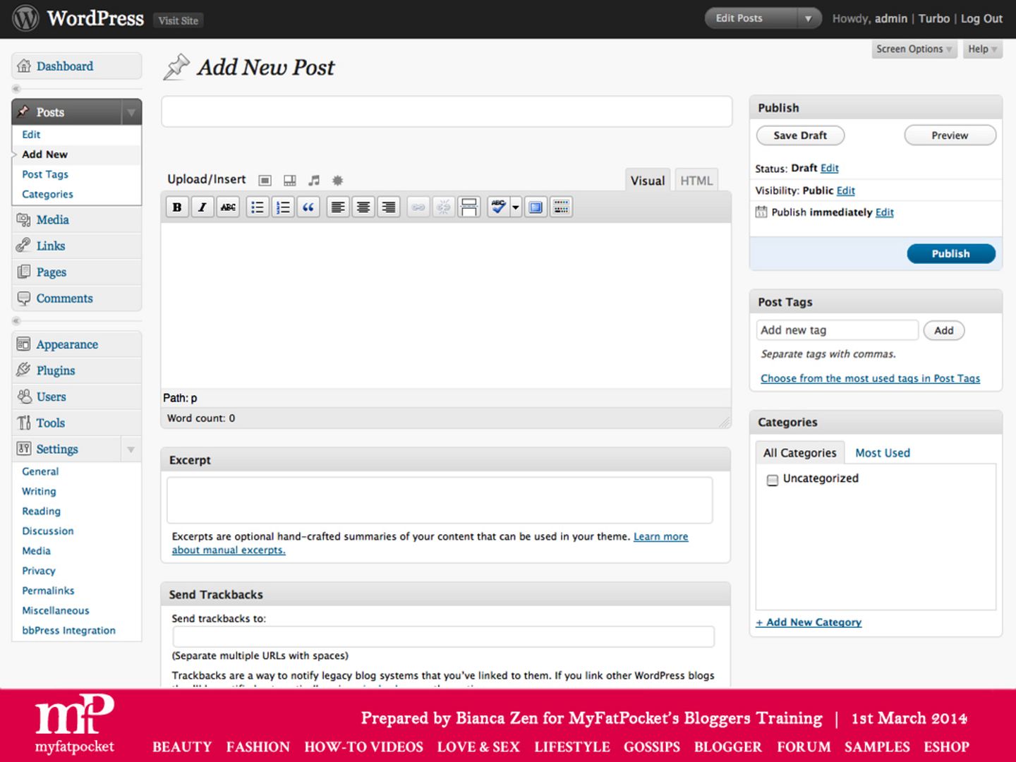Click the blue Publish button
Viewport: 1016px width, 762px height.
click(951, 254)
